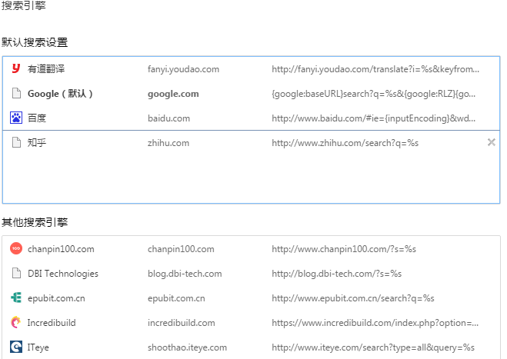Viewport: 507px width, 359px height.
Task: Click the www.baidu.com URL text
Action: 373,118
